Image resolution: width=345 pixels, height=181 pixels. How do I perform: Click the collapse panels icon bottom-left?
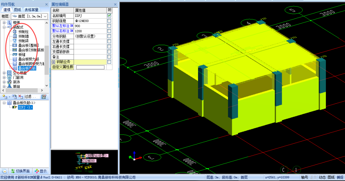tap(4, 171)
